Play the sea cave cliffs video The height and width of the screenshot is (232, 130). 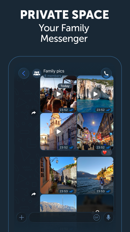pos(95,94)
